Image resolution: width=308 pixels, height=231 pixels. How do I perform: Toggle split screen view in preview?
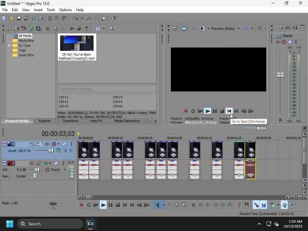click(x=202, y=29)
